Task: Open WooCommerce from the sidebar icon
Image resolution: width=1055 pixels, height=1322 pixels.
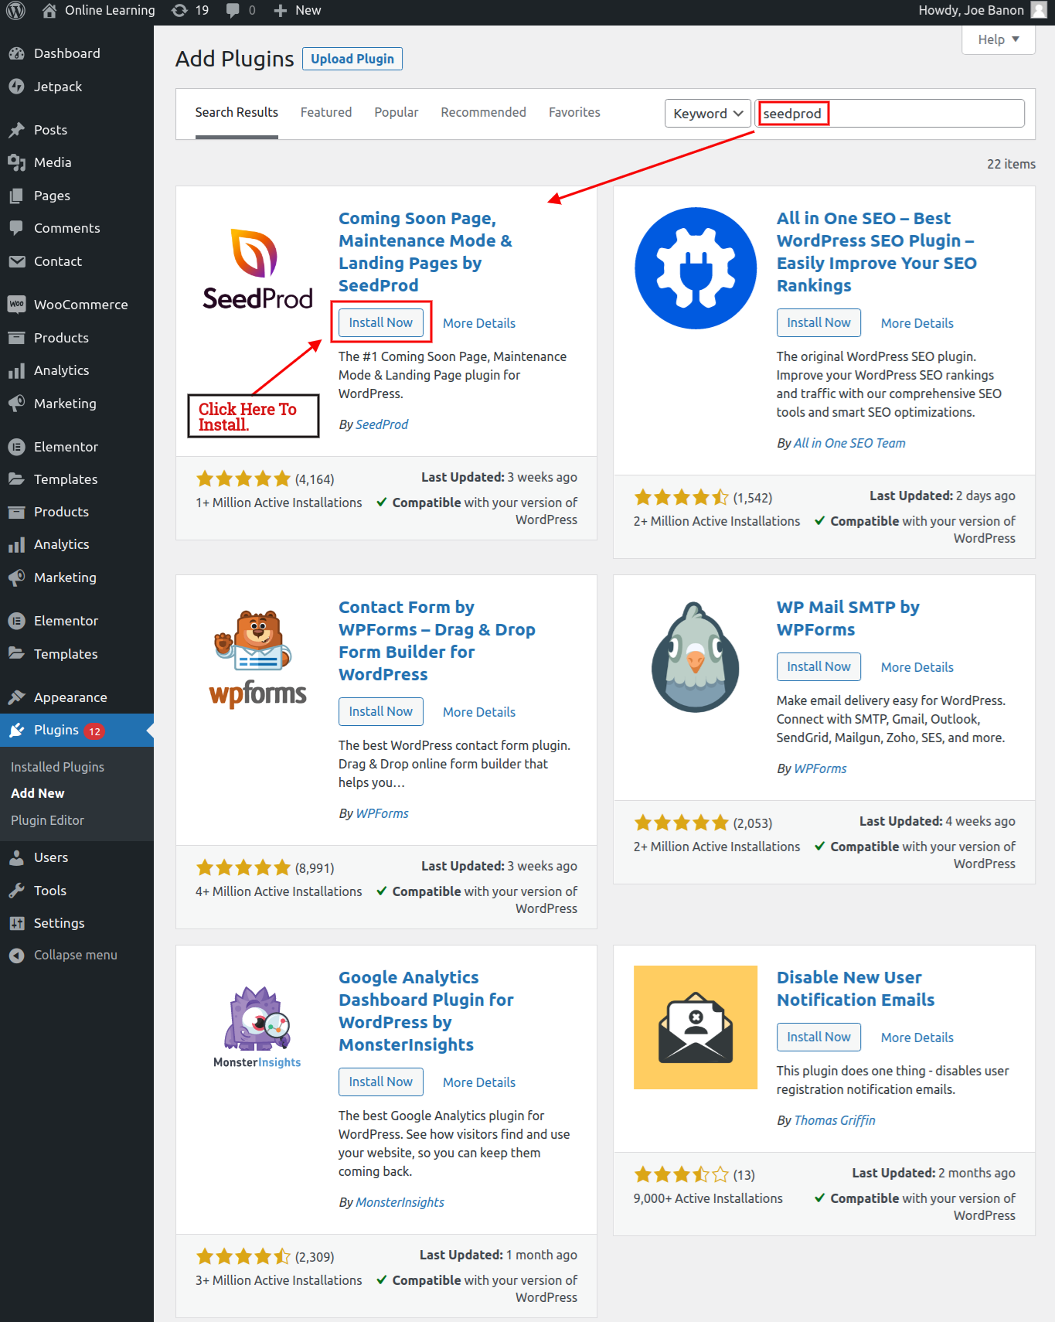Action: 16,305
